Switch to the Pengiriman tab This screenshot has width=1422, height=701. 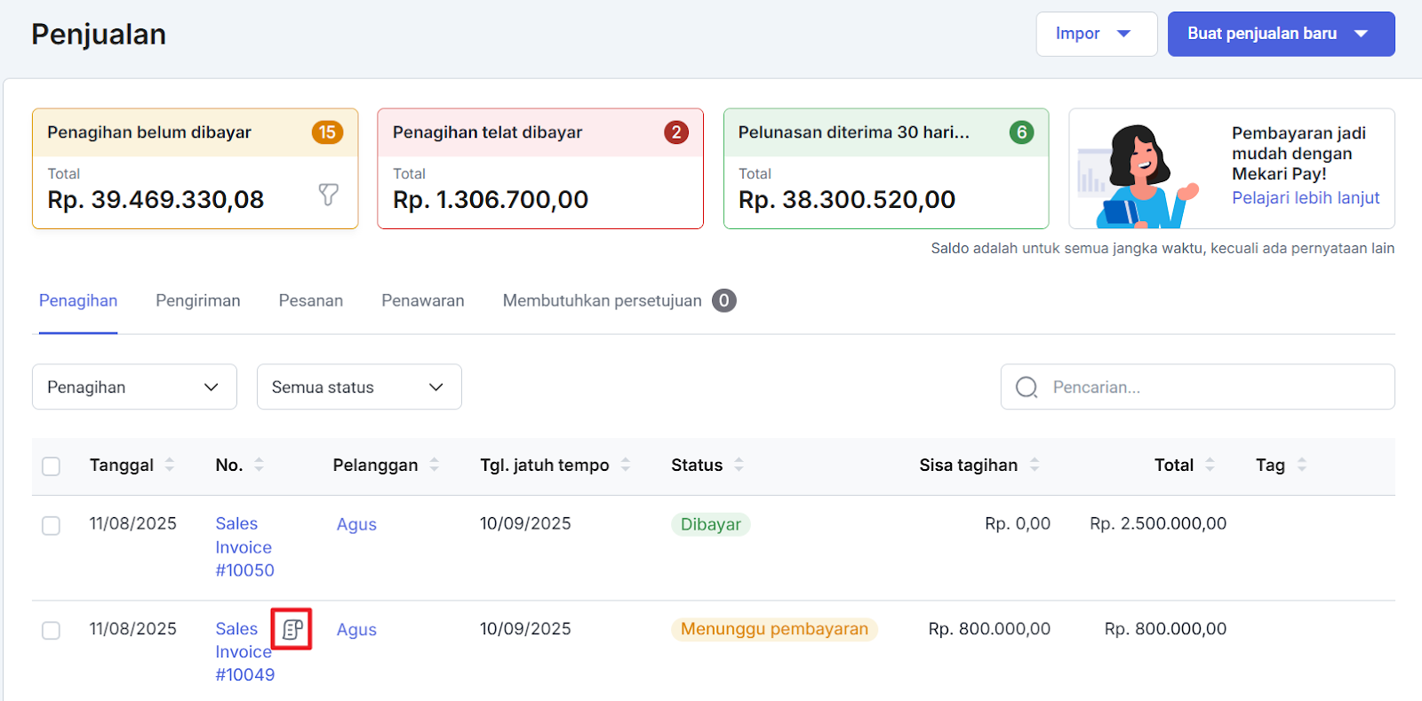(198, 301)
